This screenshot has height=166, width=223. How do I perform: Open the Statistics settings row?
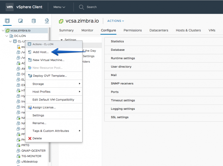pyautogui.click(x=164, y=41)
